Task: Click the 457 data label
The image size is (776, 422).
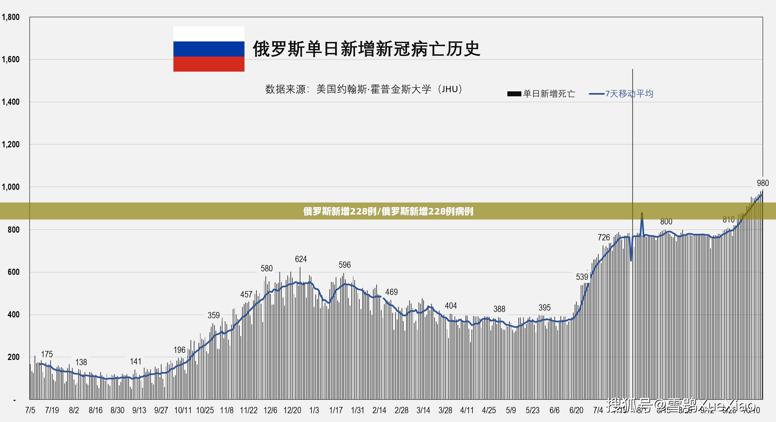Action: coord(246,295)
